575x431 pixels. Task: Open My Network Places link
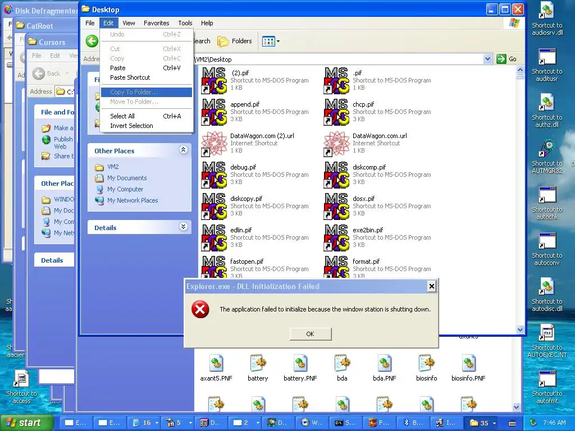(x=133, y=200)
